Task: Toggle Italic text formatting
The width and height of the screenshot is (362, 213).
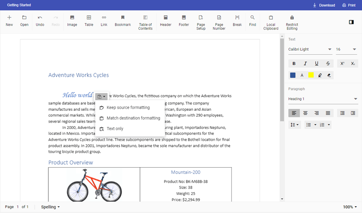Action: (305, 63)
